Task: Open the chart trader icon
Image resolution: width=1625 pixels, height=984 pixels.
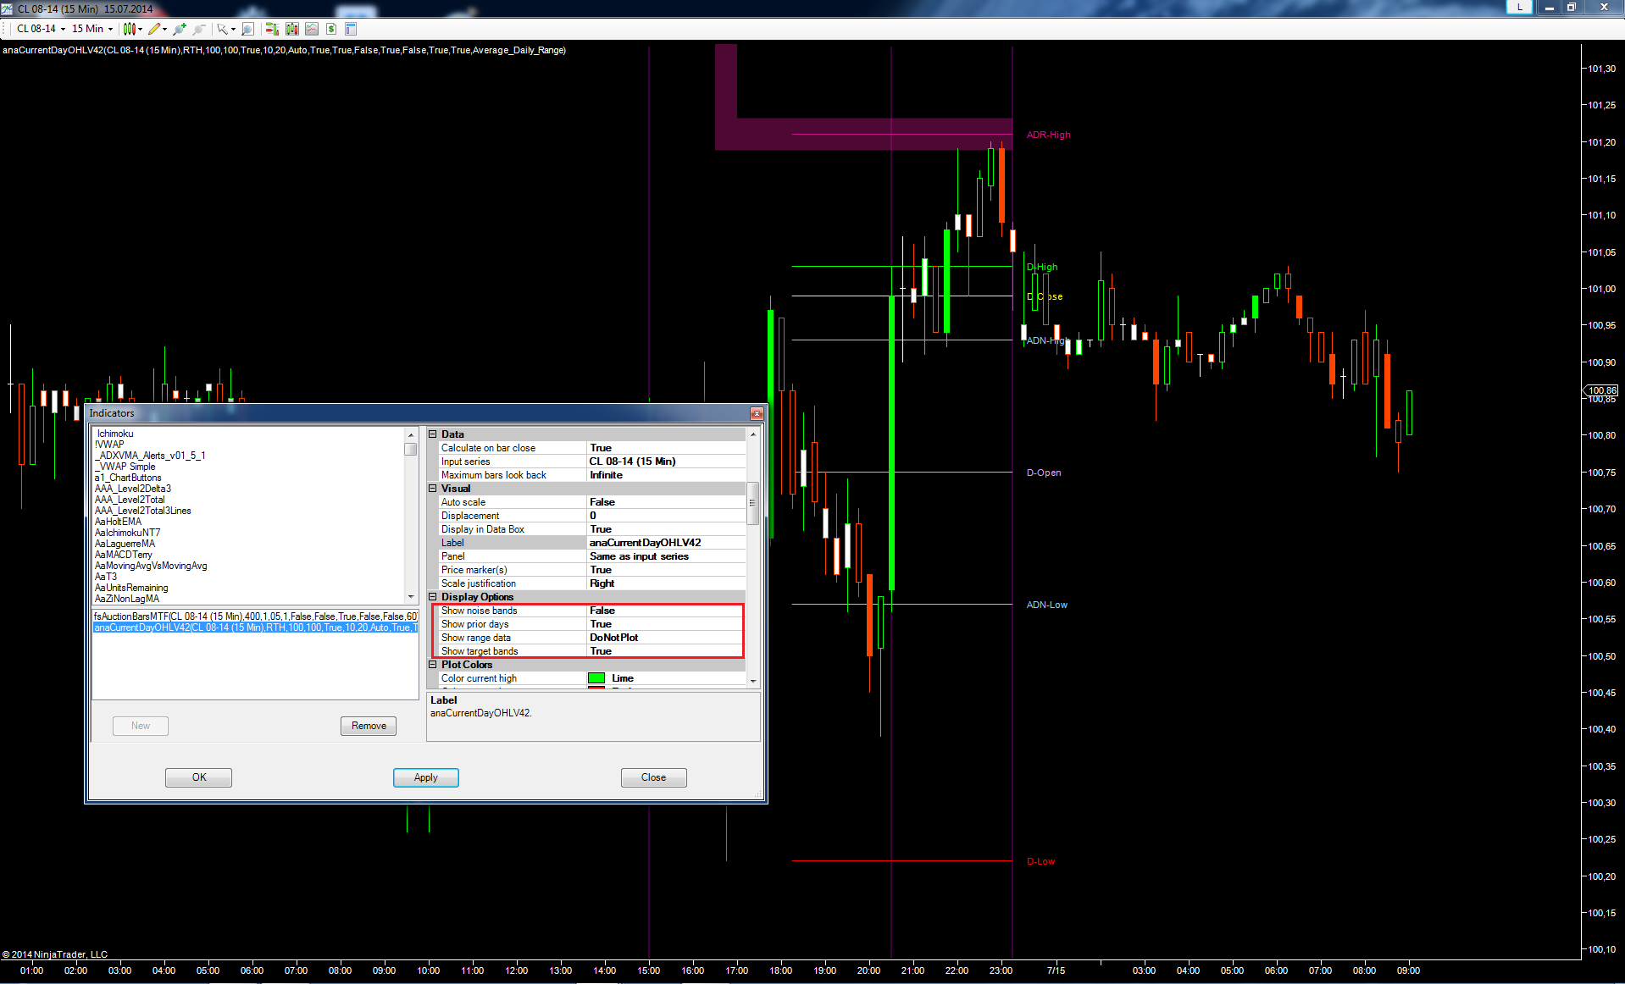Action: pos(272,29)
